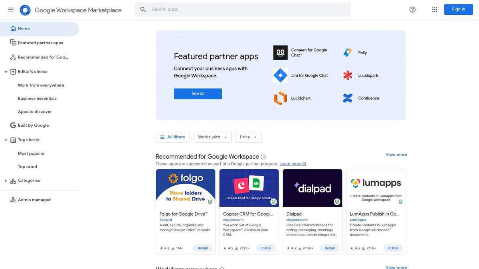Open the help icon in the header

click(x=412, y=9)
